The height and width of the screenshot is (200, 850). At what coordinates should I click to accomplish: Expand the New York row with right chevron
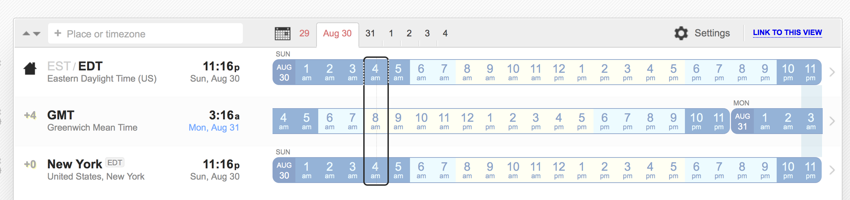click(x=832, y=170)
